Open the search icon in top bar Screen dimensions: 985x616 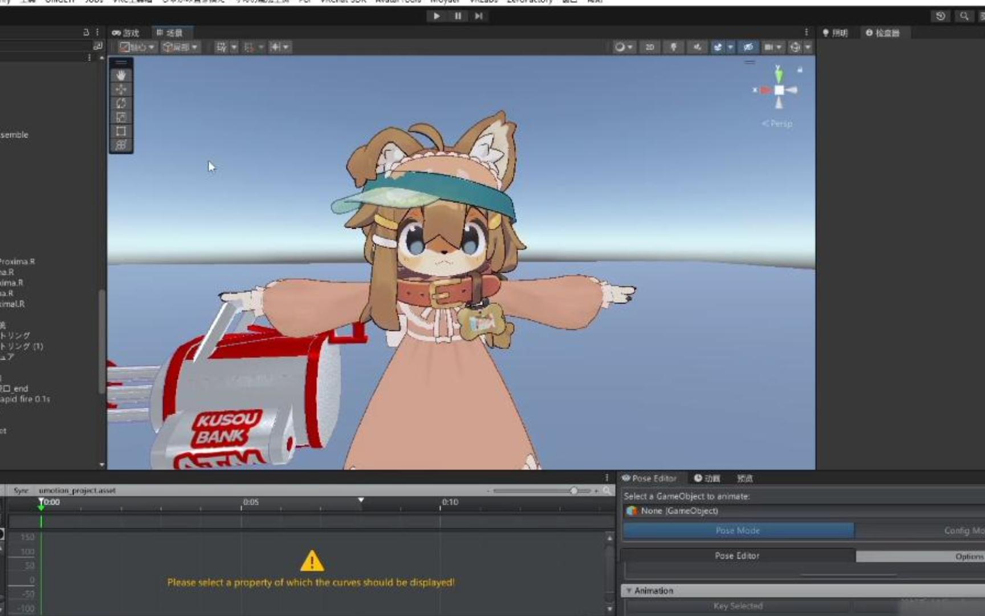tap(964, 16)
